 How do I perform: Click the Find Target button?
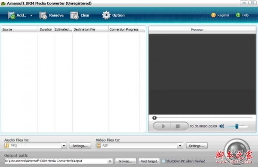click(x=149, y=161)
